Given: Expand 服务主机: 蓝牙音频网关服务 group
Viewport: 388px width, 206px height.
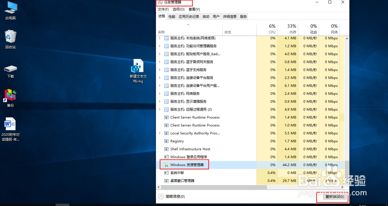Looking at the screenshot, I should [159, 62].
